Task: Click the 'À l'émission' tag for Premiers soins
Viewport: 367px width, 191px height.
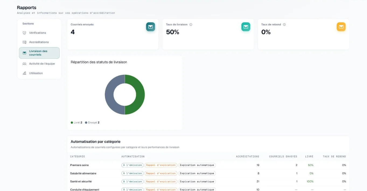Action: (132, 165)
